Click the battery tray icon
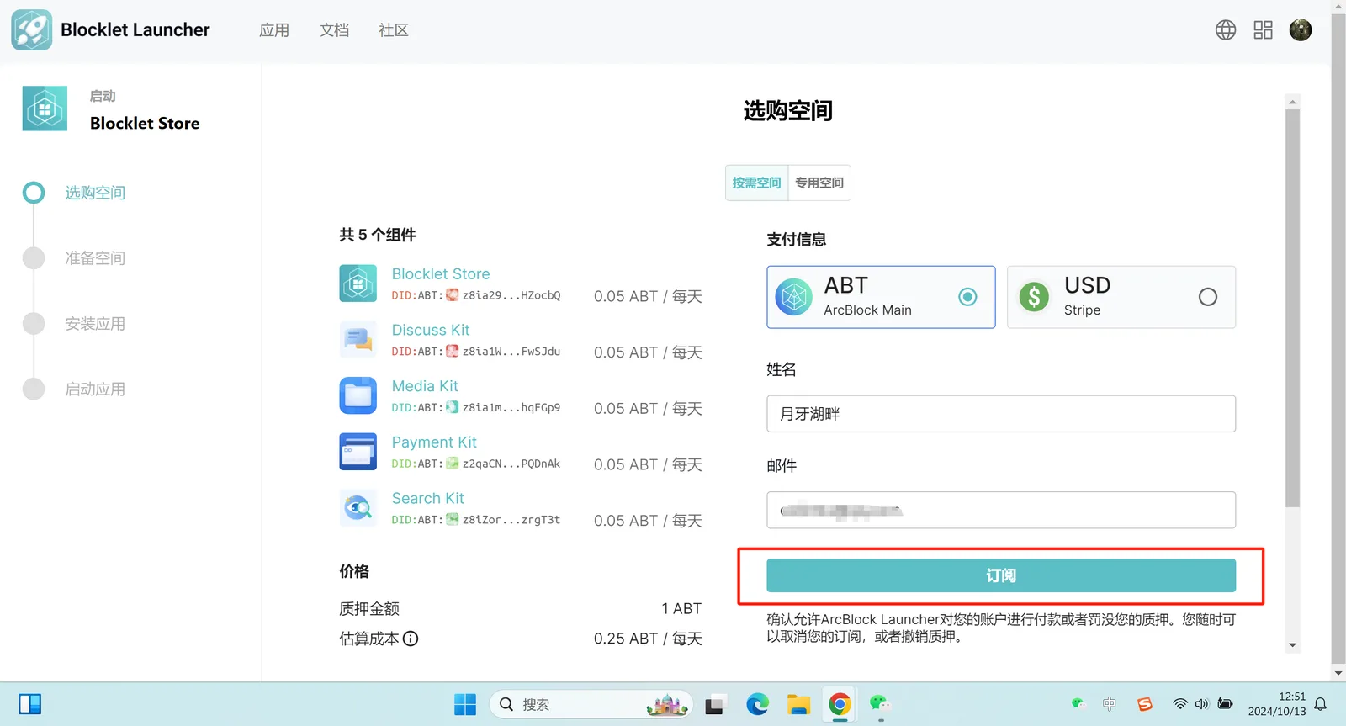Viewport: 1346px width, 726px height. pyautogui.click(x=1226, y=704)
